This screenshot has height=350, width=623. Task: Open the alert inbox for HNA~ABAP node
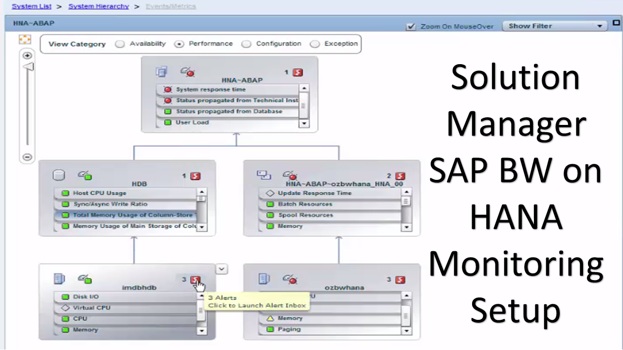(297, 72)
